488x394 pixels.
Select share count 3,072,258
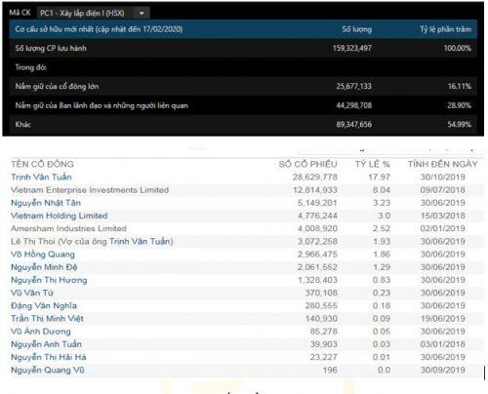point(317,241)
